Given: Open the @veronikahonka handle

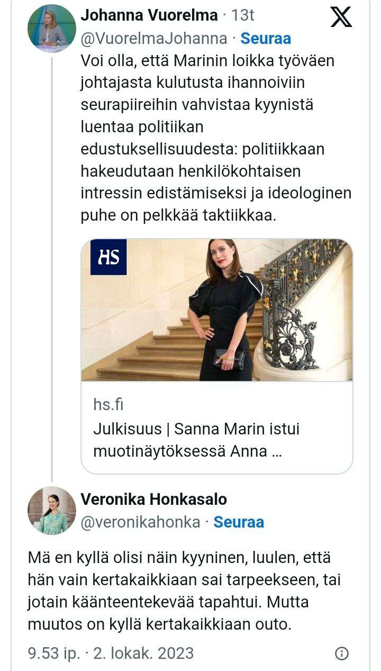Looking at the screenshot, I should pyautogui.click(x=140, y=522).
